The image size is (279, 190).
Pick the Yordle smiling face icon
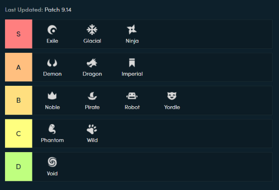[172, 96]
